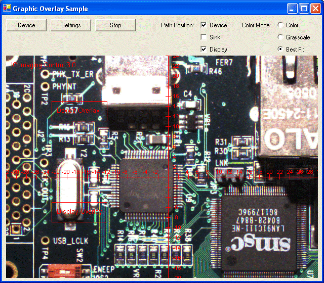Select the Color radio button
The height and width of the screenshot is (283, 324).
tap(280, 25)
